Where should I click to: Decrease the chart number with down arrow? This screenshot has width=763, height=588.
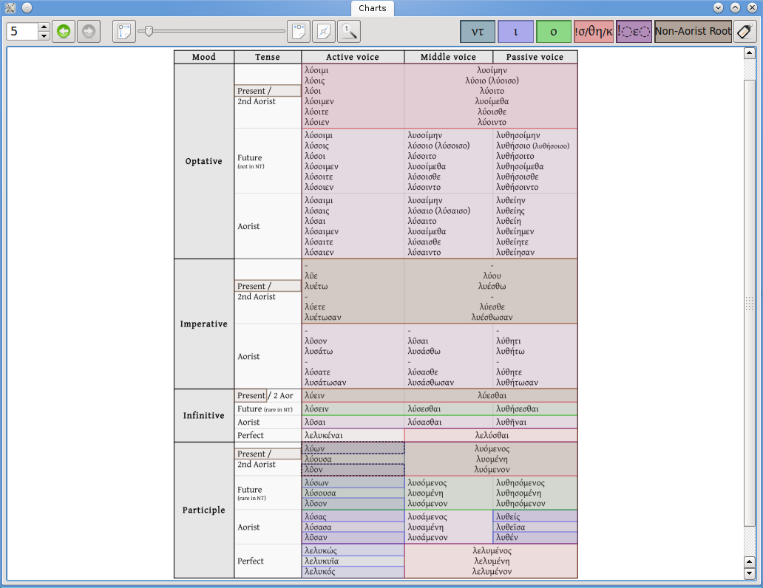click(44, 36)
